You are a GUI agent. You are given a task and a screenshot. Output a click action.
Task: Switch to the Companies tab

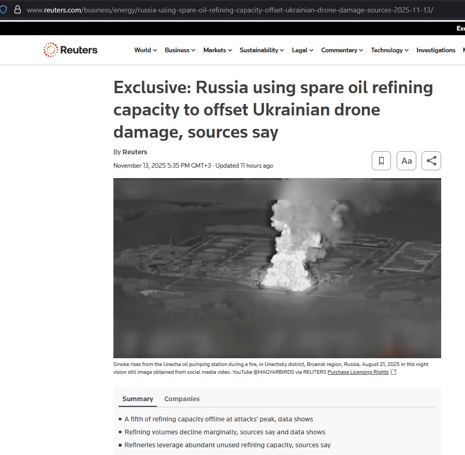tap(182, 399)
